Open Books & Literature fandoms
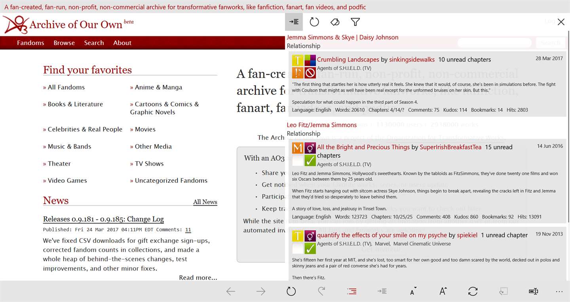 75,104
